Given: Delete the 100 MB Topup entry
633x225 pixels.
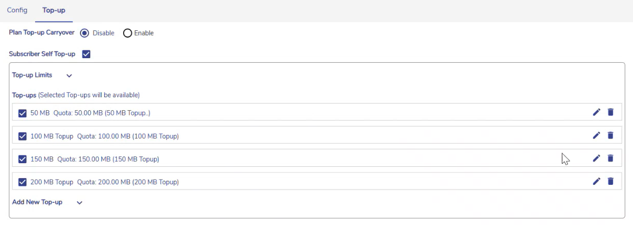Looking at the screenshot, I should (x=610, y=135).
